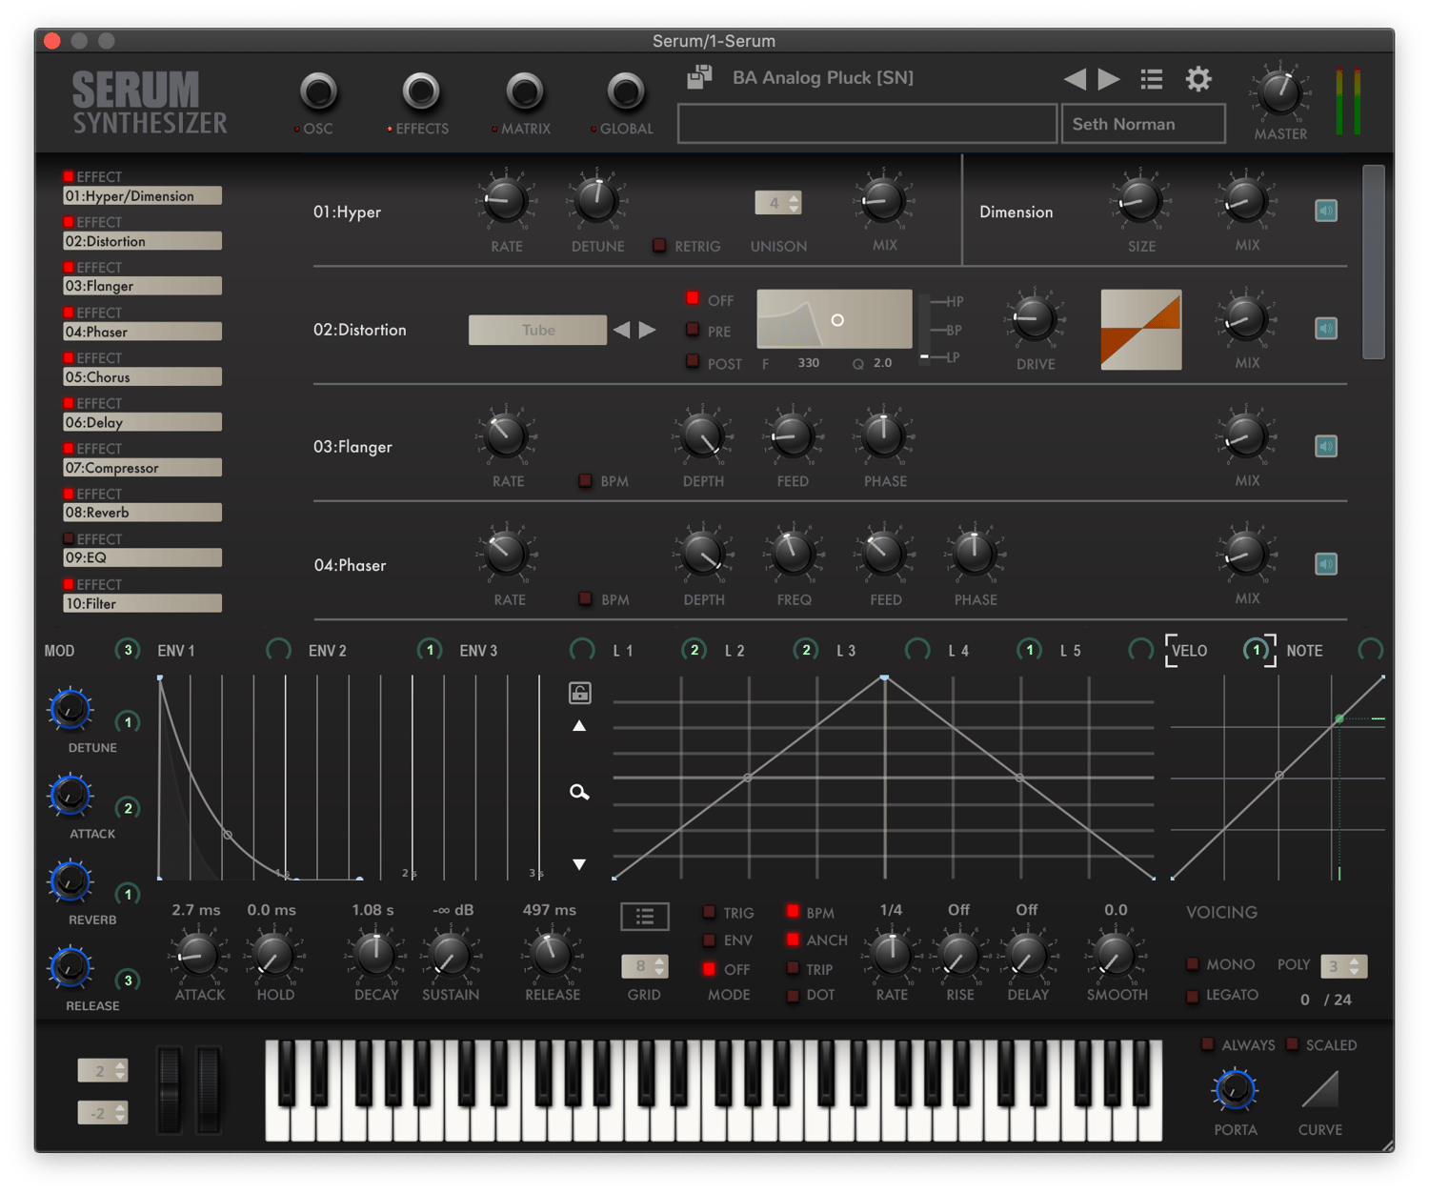The width and height of the screenshot is (1429, 1193).
Task: Set distortion filter to OFF
Action: coord(693,299)
